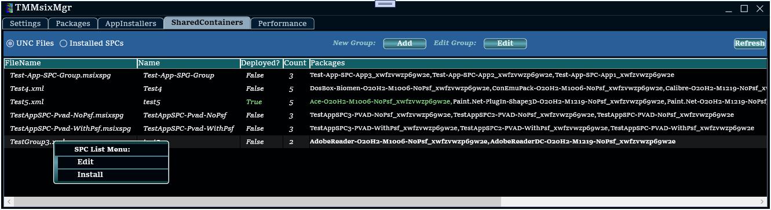Click the Refresh button
Image resolution: width=771 pixels, height=210 pixels.
click(750, 43)
